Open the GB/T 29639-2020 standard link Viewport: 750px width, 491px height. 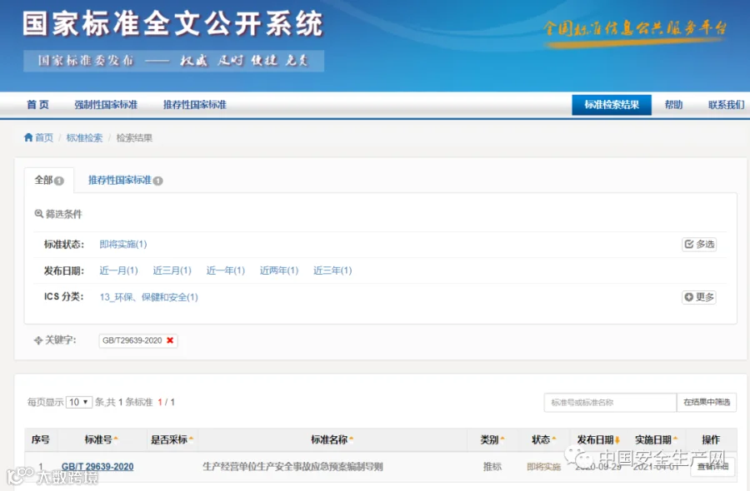[97, 467]
